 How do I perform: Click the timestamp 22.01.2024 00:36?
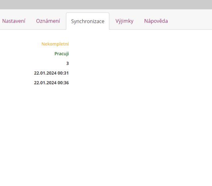click(51, 82)
